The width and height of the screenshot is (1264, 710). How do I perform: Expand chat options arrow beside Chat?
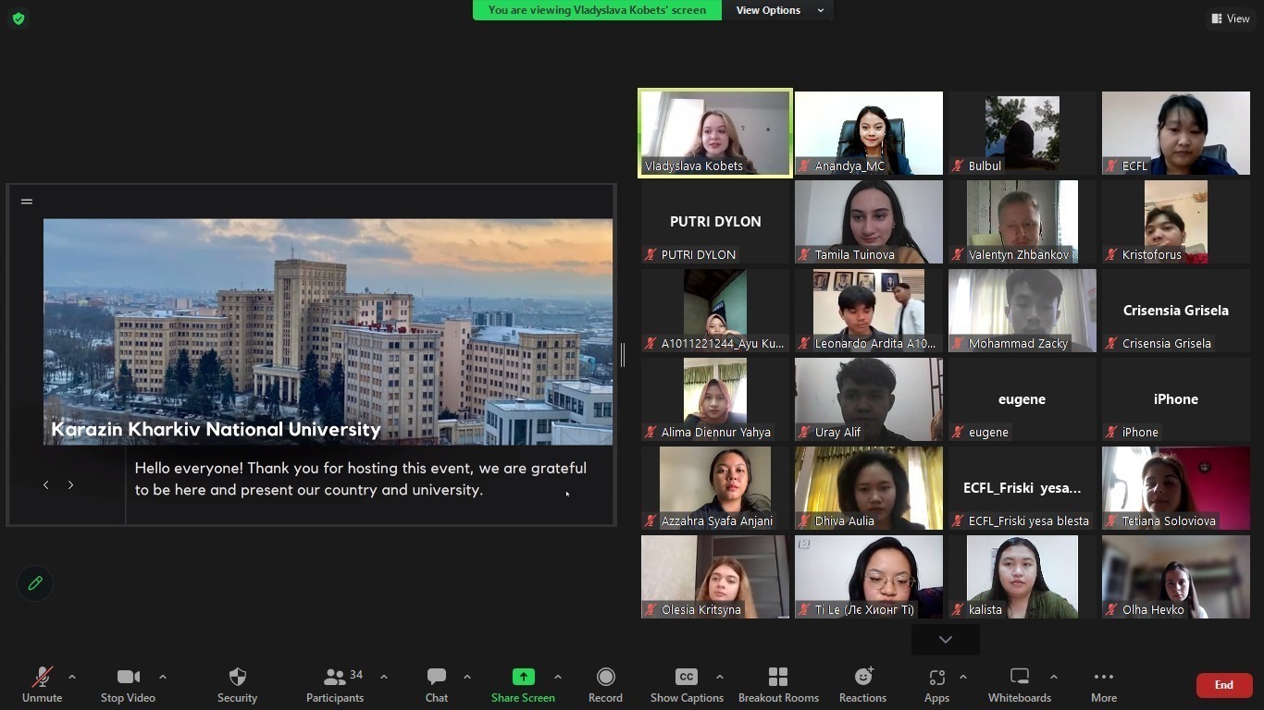[x=467, y=677]
